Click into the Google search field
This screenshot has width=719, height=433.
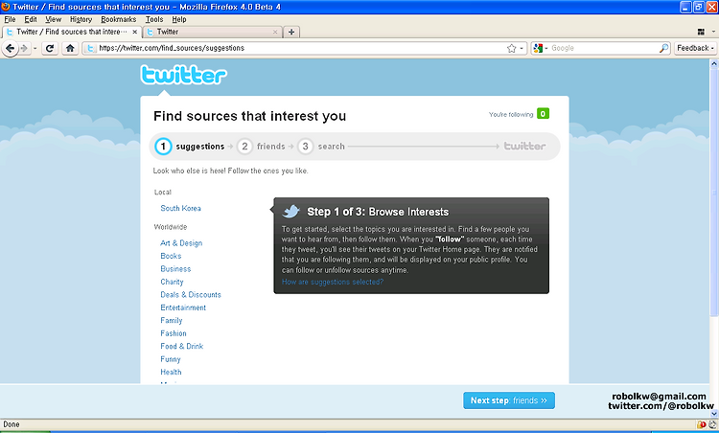tap(603, 48)
